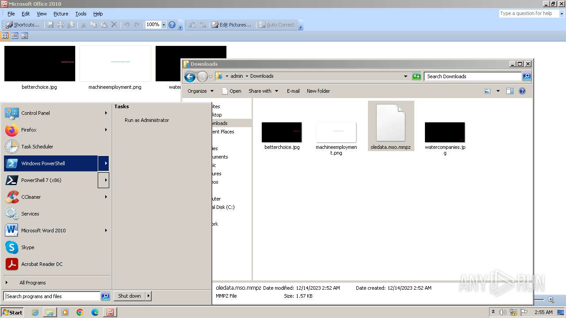
Task: Expand All Programs list
Action: [57, 283]
